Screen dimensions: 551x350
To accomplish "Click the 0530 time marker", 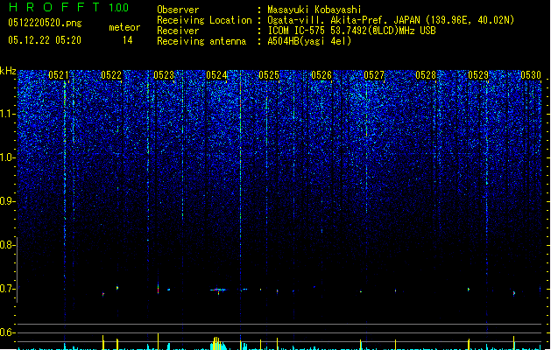I will [531, 75].
